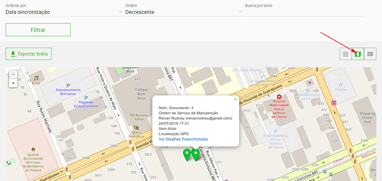Image resolution: width=382 pixels, height=181 pixels.
Task: Click the Hospital Maternidade red cross icon
Action: [x=279, y=97]
